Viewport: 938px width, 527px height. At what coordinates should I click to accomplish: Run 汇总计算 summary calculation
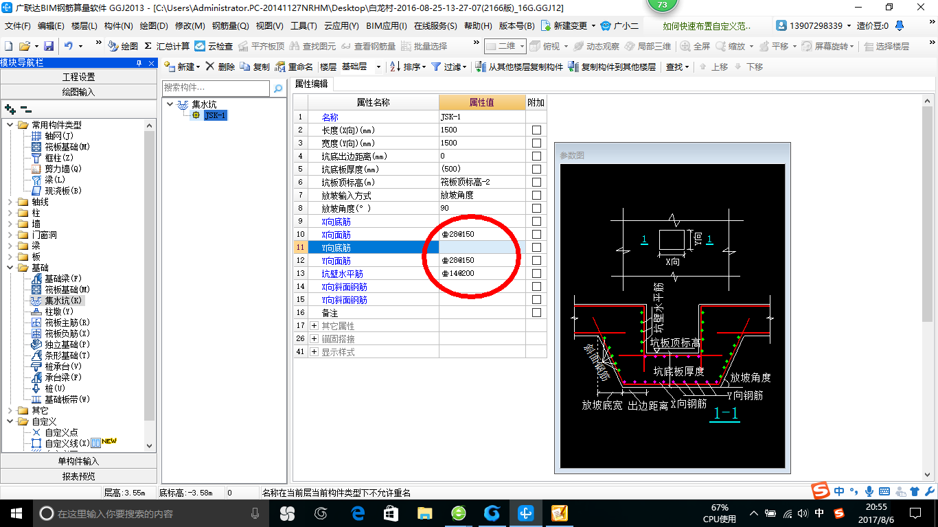point(167,46)
